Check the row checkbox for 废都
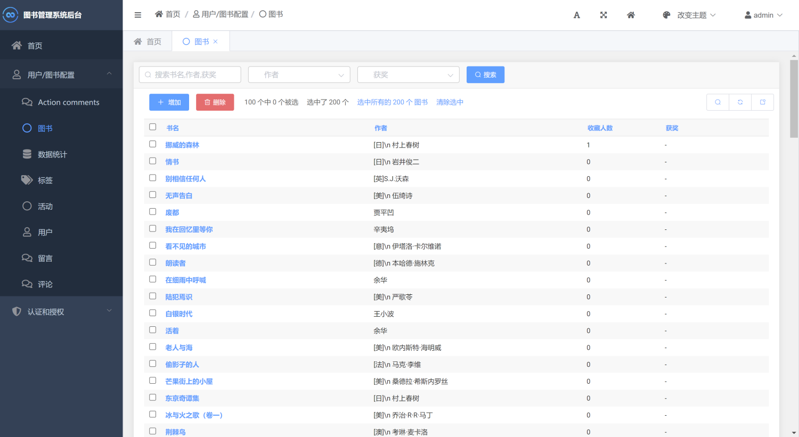Image resolution: width=799 pixels, height=437 pixels. [153, 211]
